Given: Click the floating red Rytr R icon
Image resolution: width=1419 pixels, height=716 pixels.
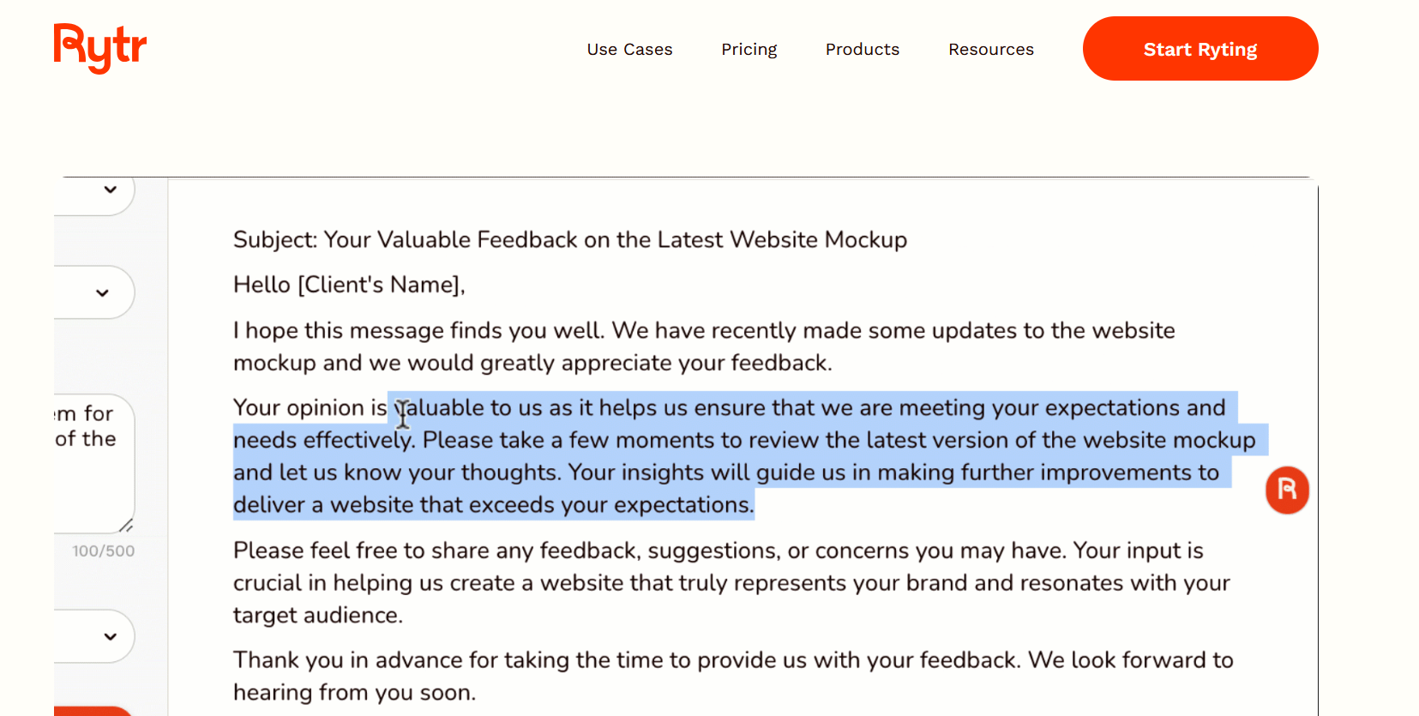Looking at the screenshot, I should (1287, 490).
